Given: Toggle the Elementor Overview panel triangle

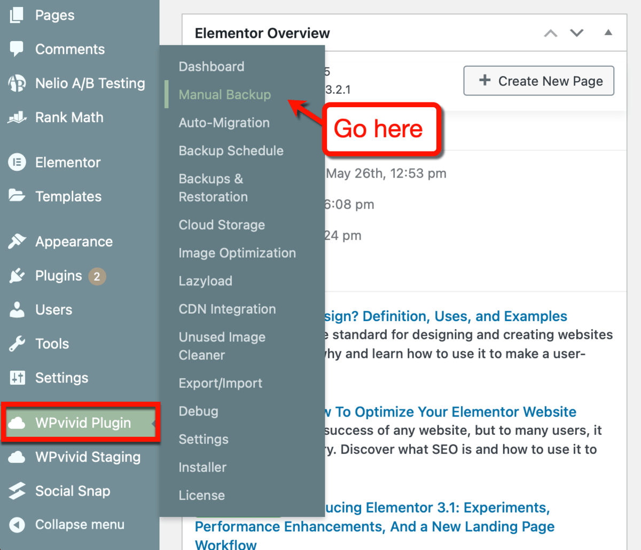Looking at the screenshot, I should tap(608, 33).
